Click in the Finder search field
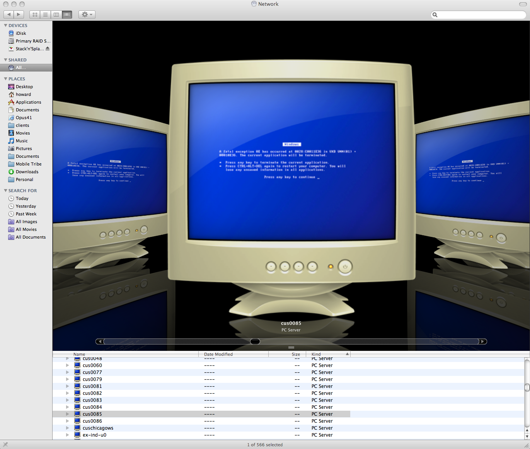The height and width of the screenshot is (449, 530). click(x=479, y=15)
